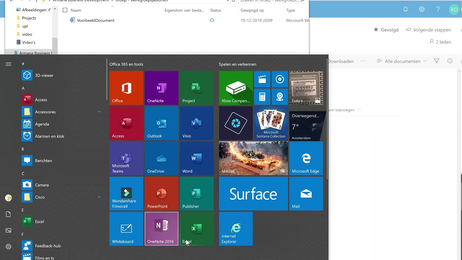Open the Project tile
Screen dimensions: 462x260
[x=197, y=88]
